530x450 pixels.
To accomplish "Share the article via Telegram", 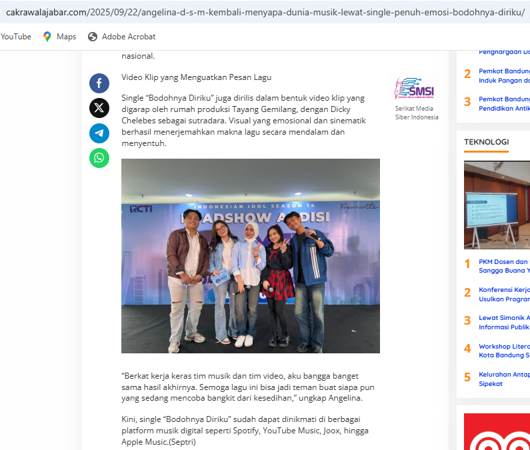I will coord(99,133).
